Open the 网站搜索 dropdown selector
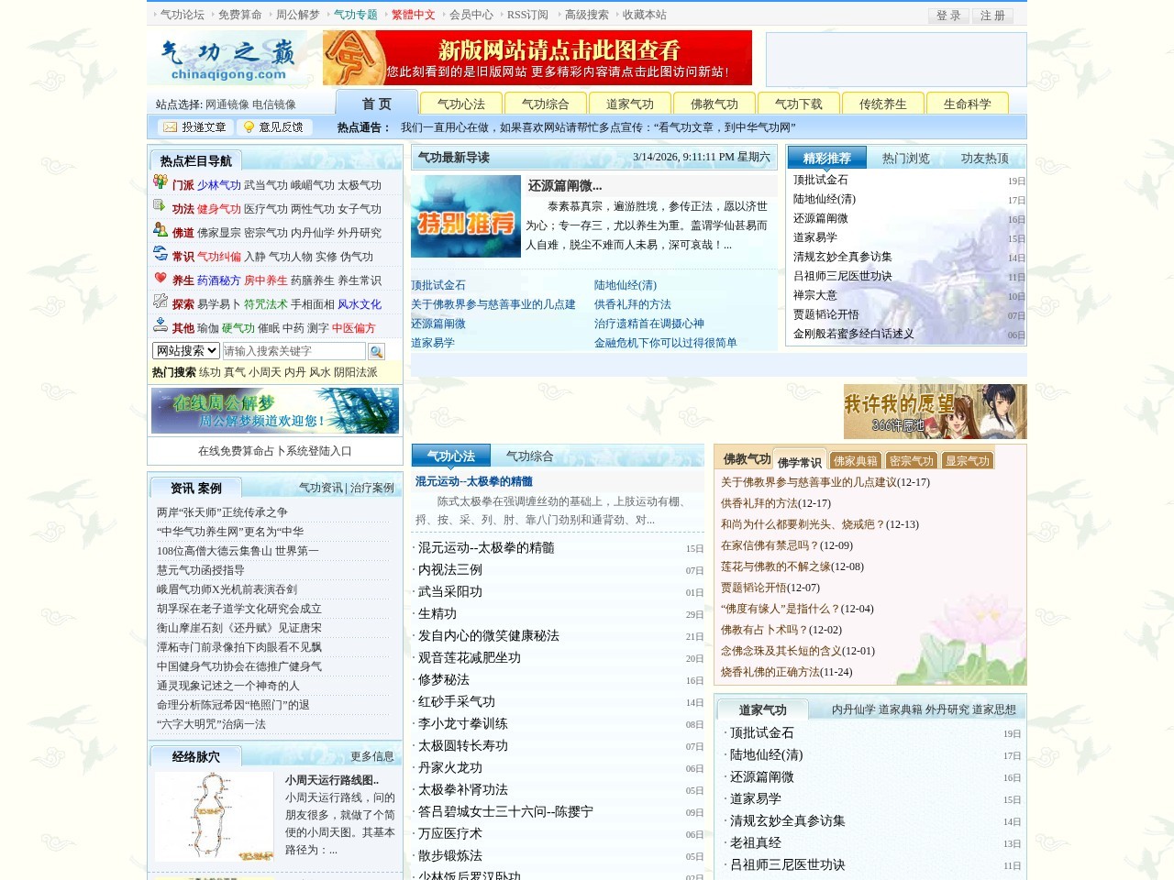 tap(183, 350)
